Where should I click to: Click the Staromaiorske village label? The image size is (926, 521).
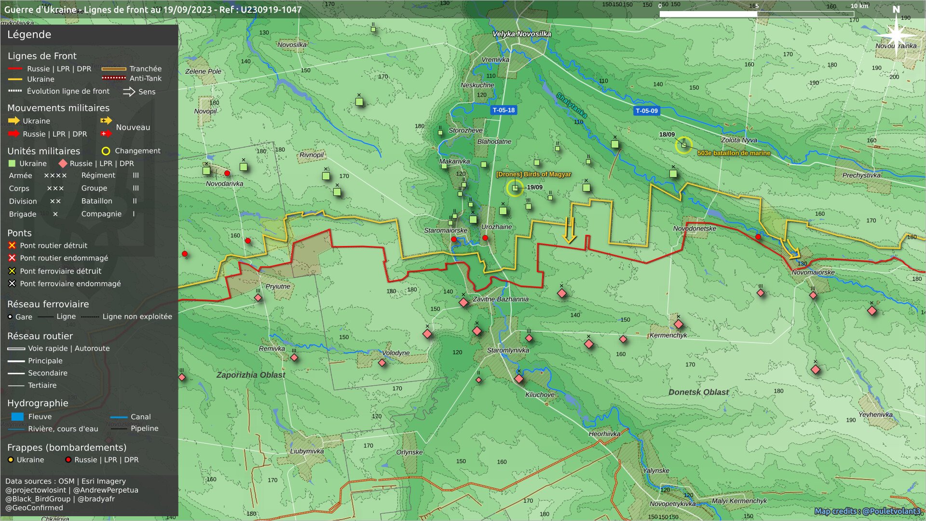(446, 231)
